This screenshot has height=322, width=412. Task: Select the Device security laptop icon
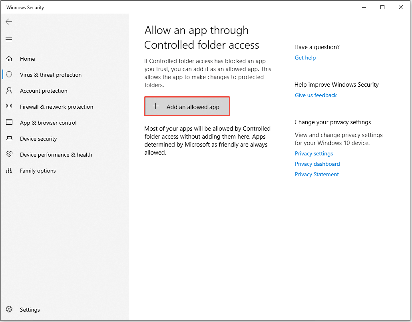click(9, 139)
